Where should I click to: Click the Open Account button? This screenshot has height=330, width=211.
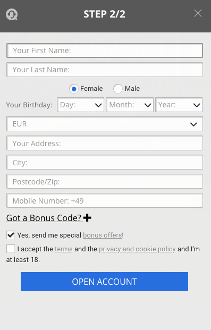coord(105,282)
